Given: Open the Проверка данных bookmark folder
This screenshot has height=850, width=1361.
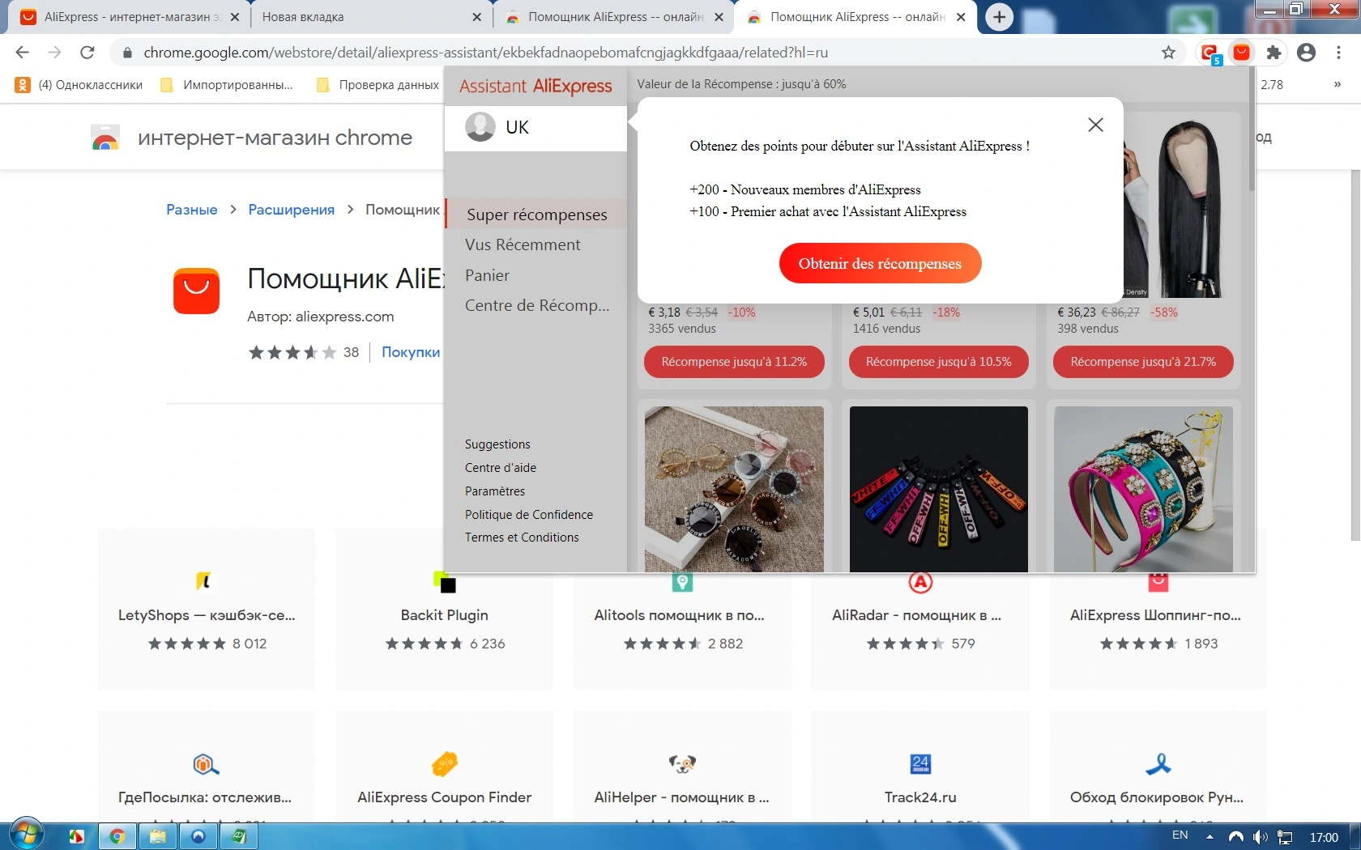Looking at the screenshot, I should pos(378,85).
